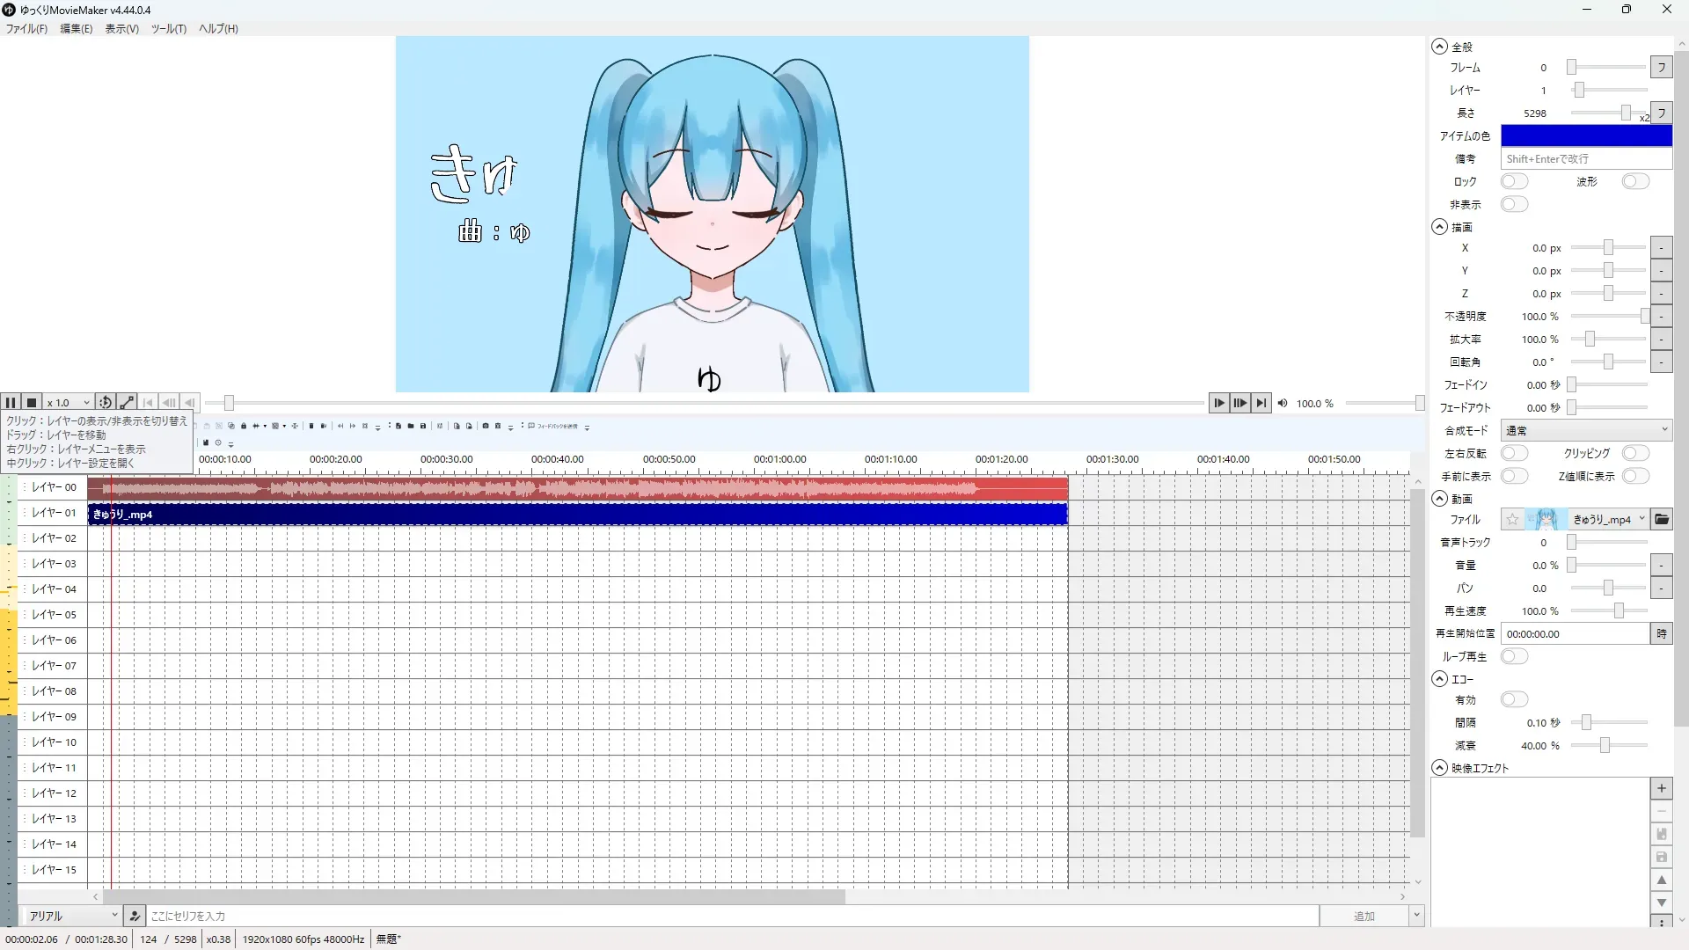The width and height of the screenshot is (1689, 950).
Task: Pause playback with the pause button
Action: [11, 403]
